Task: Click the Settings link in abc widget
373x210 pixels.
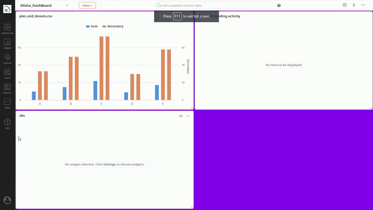Action: pyautogui.click(x=109, y=164)
